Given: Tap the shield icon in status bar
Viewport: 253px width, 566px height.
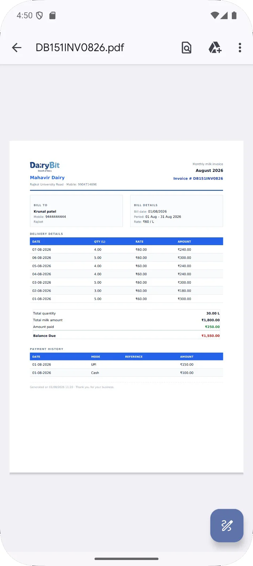Looking at the screenshot, I should [40, 16].
